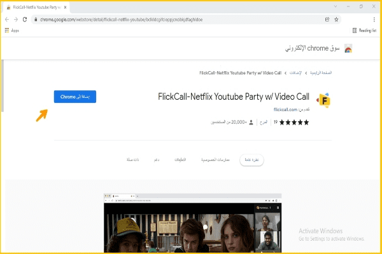Go to the Home breadcrumb link
Image resolution: width=382 pixels, height=254 pixels.
click(321, 72)
